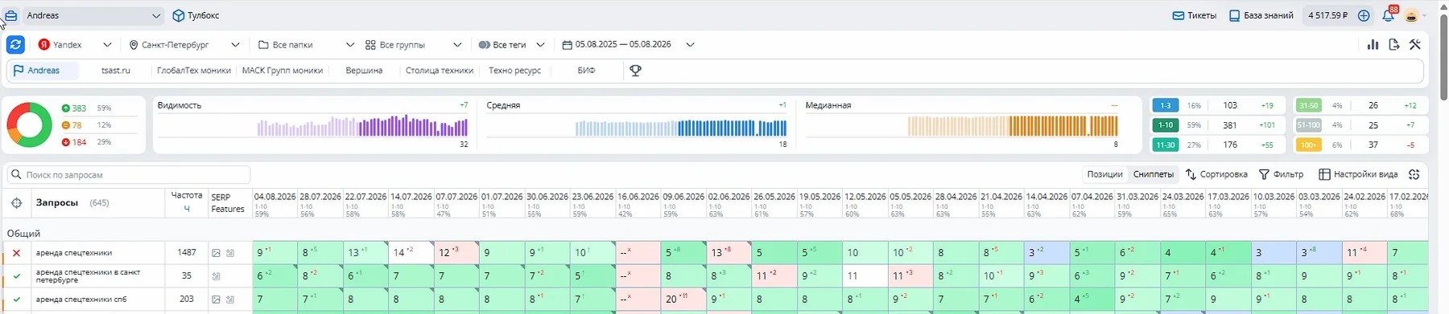The image size is (1449, 314).
Task: Click the Медианная orange bar chart
Action: (x=1013, y=126)
